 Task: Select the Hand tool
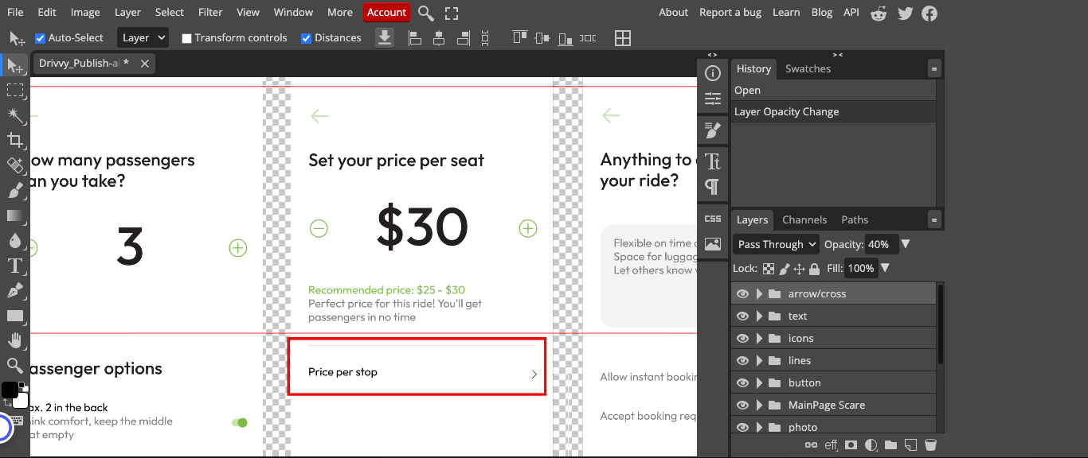tap(14, 340)
